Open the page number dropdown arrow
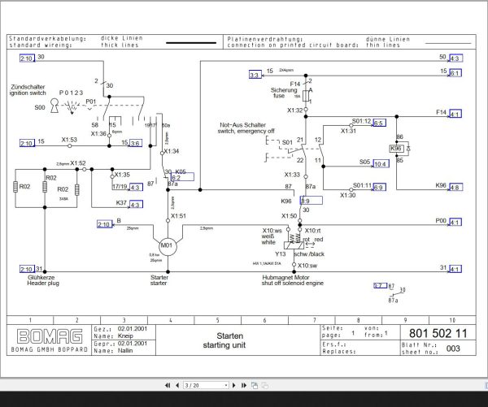The height and width of the screenshot is (407, 488). click(226, 386)
